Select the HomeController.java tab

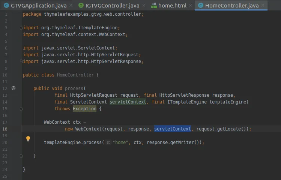(232, 6)
